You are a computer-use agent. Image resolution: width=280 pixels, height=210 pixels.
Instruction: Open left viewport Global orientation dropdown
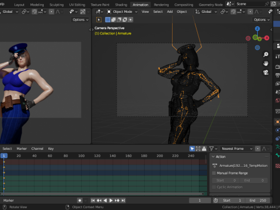tap(9, 12)
